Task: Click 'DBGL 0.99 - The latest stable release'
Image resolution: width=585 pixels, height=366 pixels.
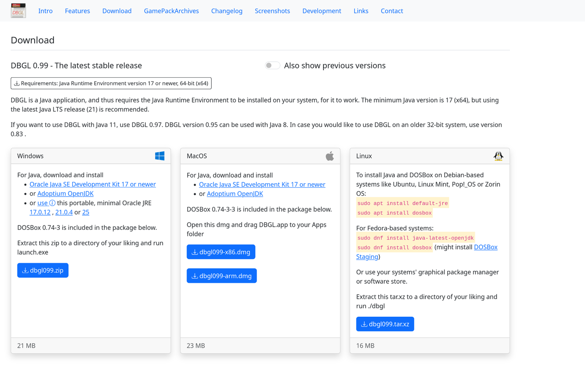Action: pyautogui.click(x=76, y=65)
